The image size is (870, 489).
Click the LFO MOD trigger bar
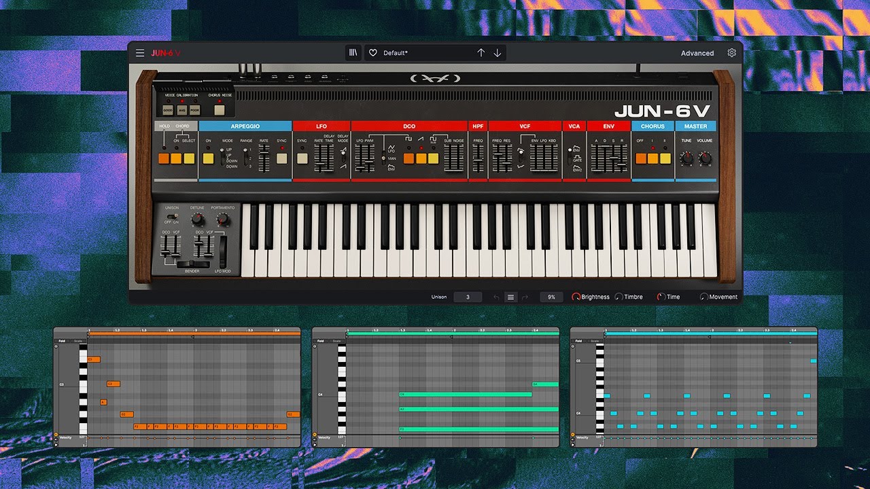point(222,251)
